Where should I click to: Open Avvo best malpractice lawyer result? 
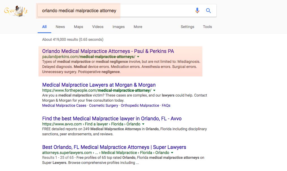[112, 118]
